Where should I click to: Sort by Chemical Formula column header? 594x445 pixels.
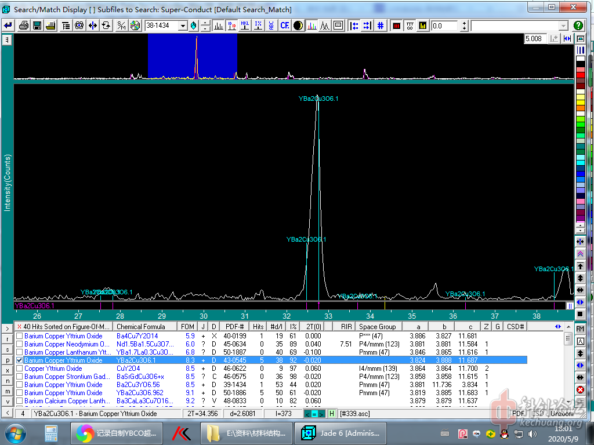click(x=144, y=326)
